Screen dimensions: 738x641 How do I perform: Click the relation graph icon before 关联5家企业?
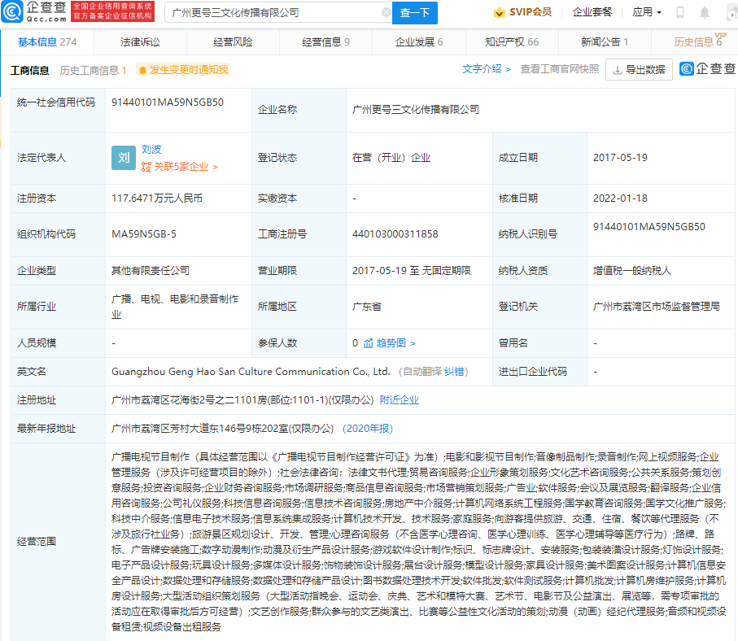146,167
